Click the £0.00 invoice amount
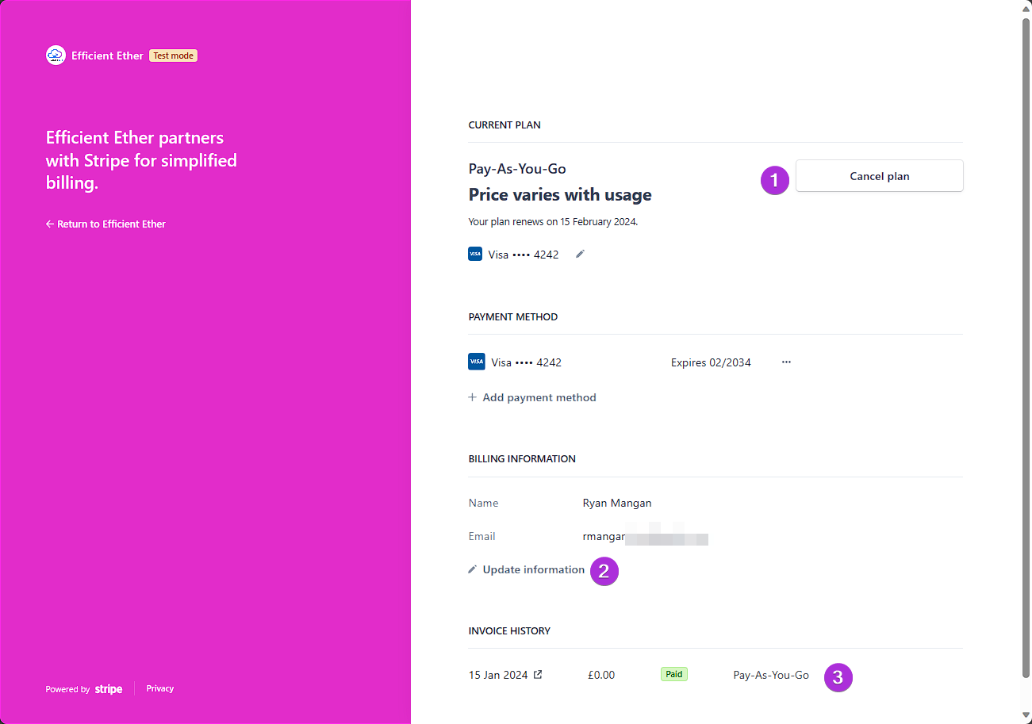This screenshot has height=724, width=1032. tap(601, 675)
